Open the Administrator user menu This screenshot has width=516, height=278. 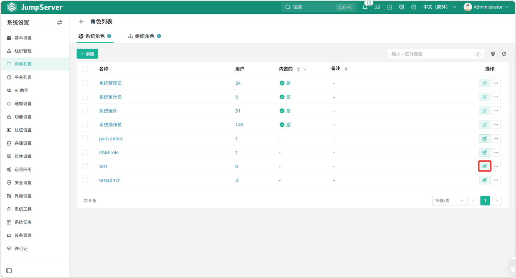[x=486, y=7]
